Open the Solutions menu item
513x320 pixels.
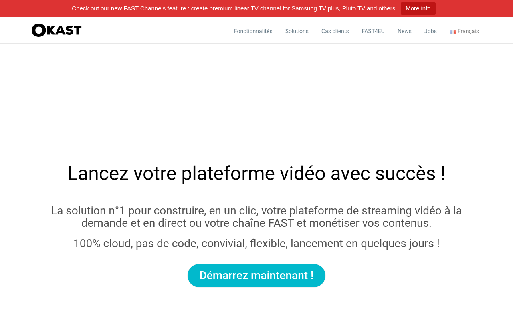click(297, 31)
